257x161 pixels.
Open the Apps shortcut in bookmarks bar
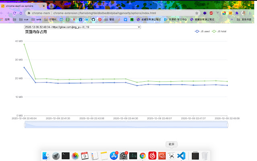coord(5,19)
